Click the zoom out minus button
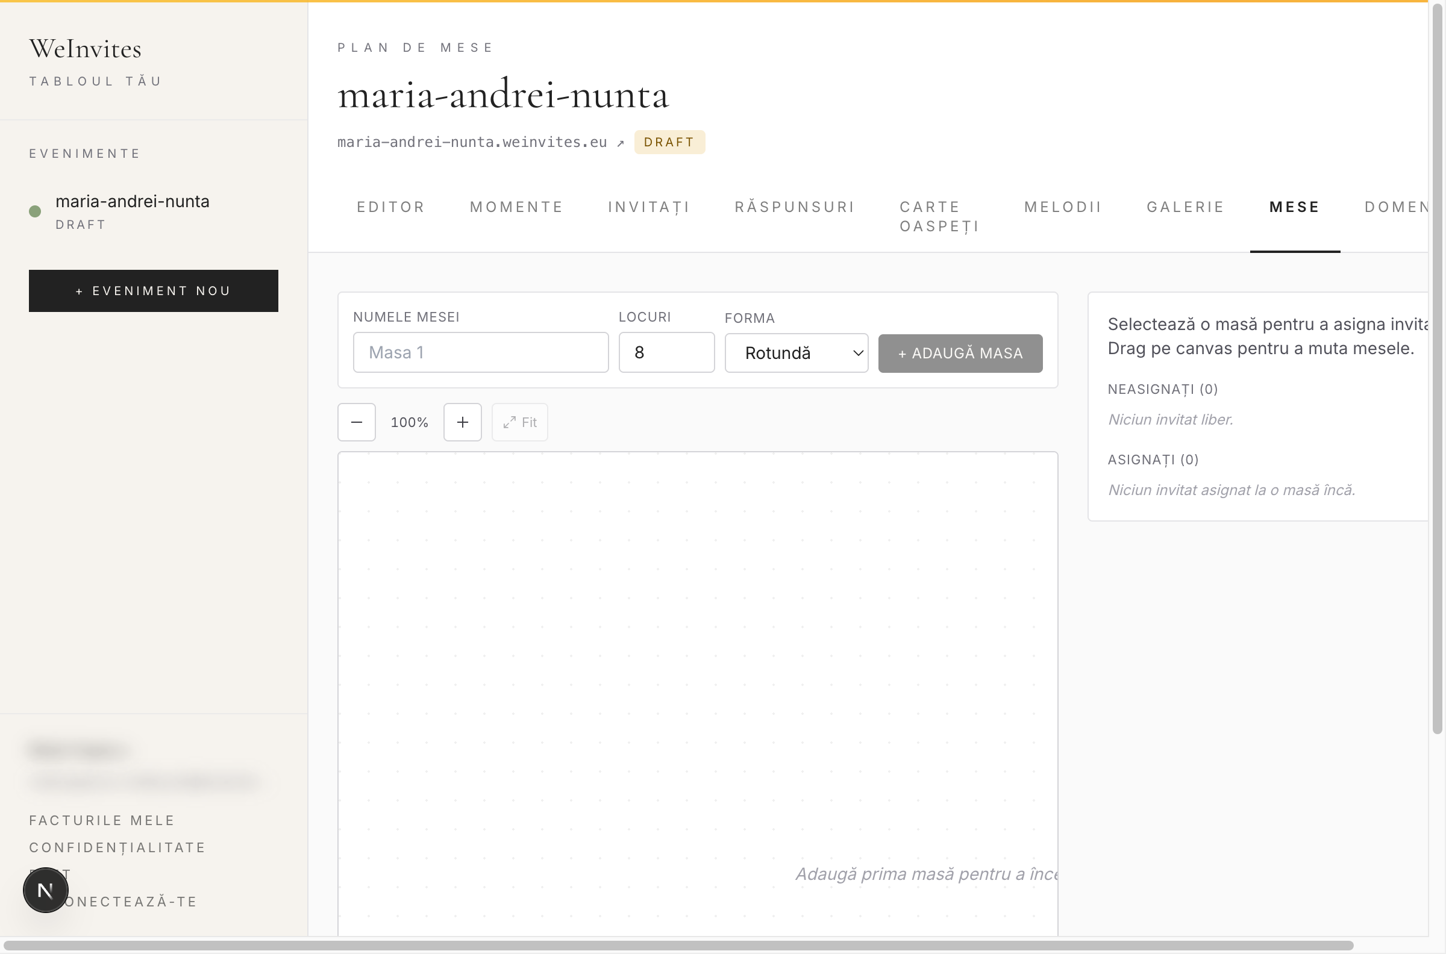The width and height of the screenshot is (1446, 954). [x=357, y=422]
